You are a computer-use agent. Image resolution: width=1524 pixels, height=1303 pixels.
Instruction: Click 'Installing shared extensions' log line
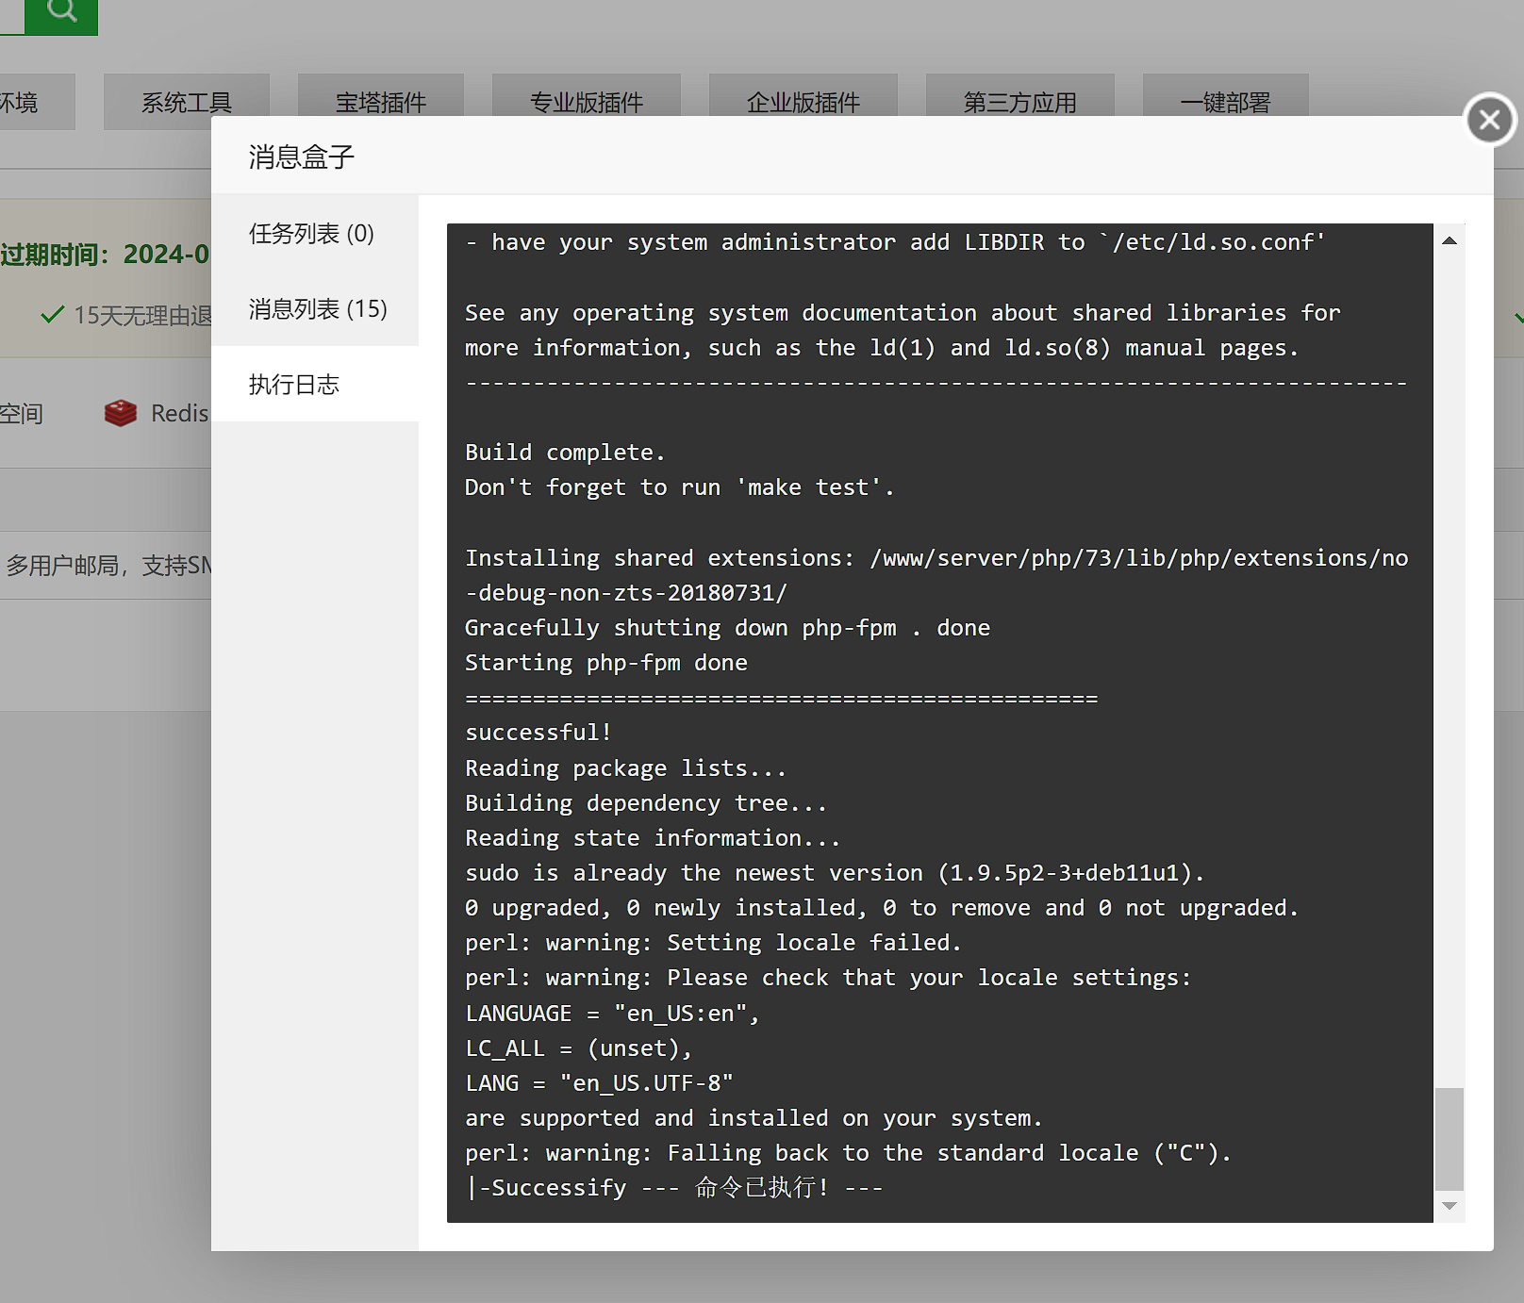click(x=936, y=575)
